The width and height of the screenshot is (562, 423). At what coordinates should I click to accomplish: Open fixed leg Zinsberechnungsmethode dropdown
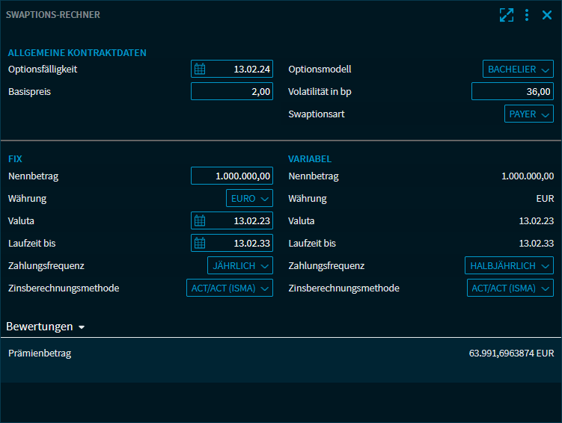229,288
